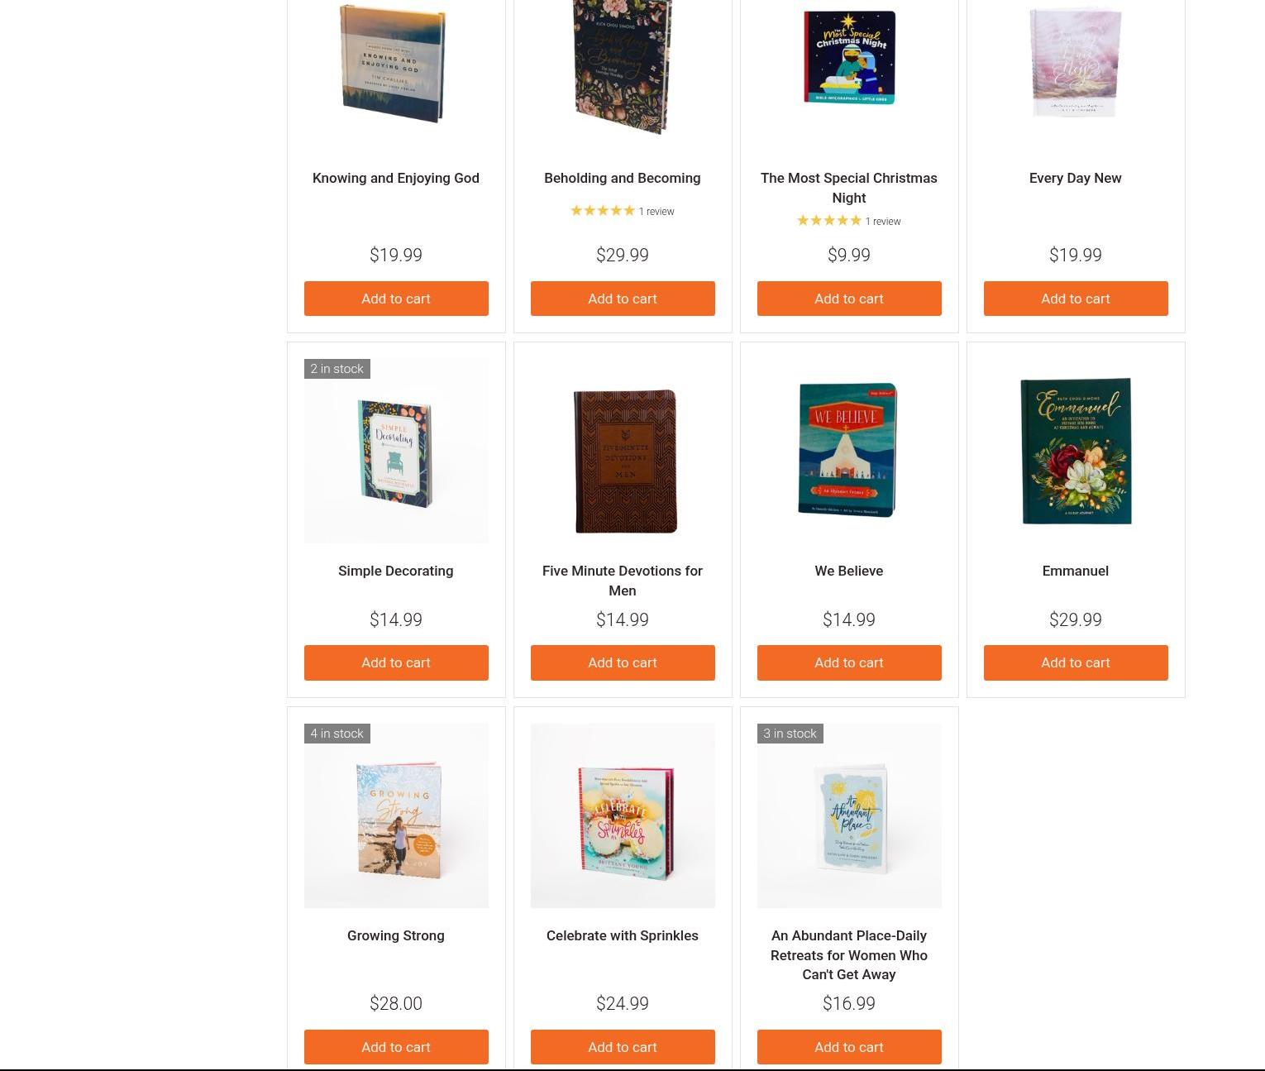Add Simple Decorating to cart
The height and width of the screenshot is (1071, 1265).
pos(396,662)
